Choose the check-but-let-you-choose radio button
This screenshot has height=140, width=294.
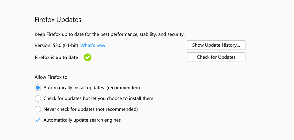(38, 98)
